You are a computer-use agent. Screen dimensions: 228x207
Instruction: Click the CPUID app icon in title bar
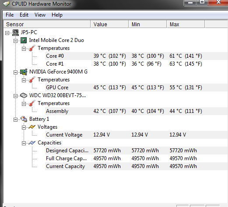point(6,4)
